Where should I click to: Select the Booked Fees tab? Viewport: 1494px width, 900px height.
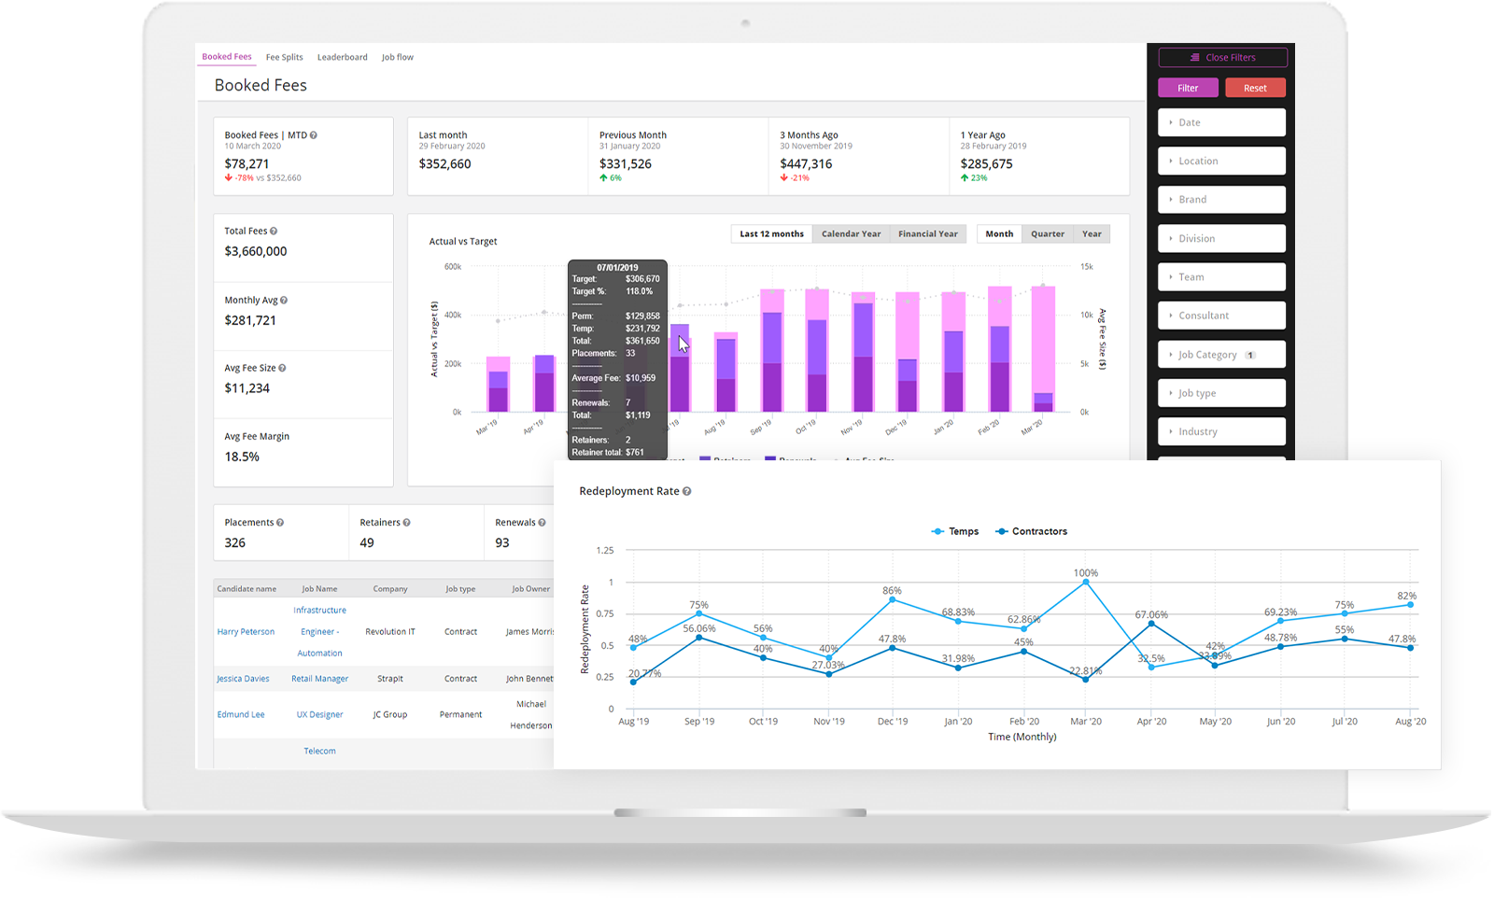tap(227, 57)
